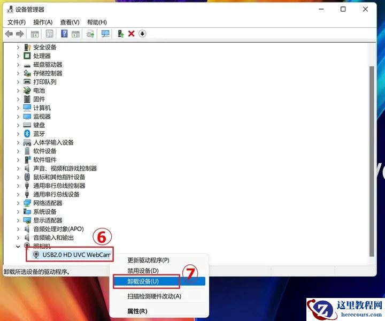This screenshot has height=321, width=385.
Task: Open the 文件(F) menu
Action: point(17,22)
